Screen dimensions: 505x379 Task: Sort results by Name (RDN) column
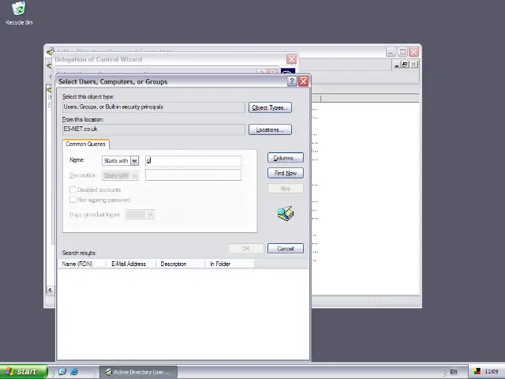tap(82, 264)
